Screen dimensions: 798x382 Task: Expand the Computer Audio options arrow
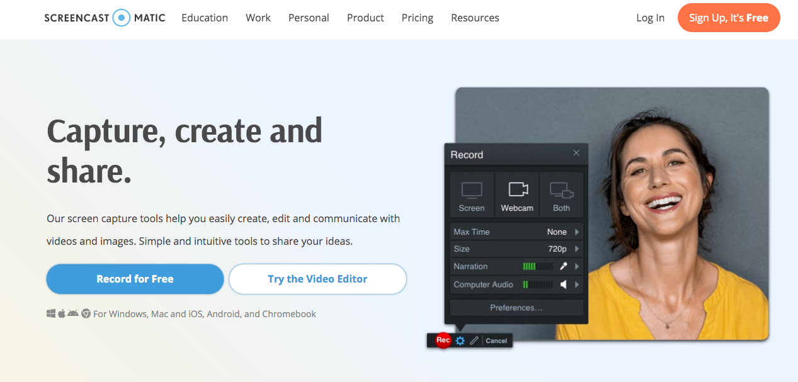coord(577,284)
